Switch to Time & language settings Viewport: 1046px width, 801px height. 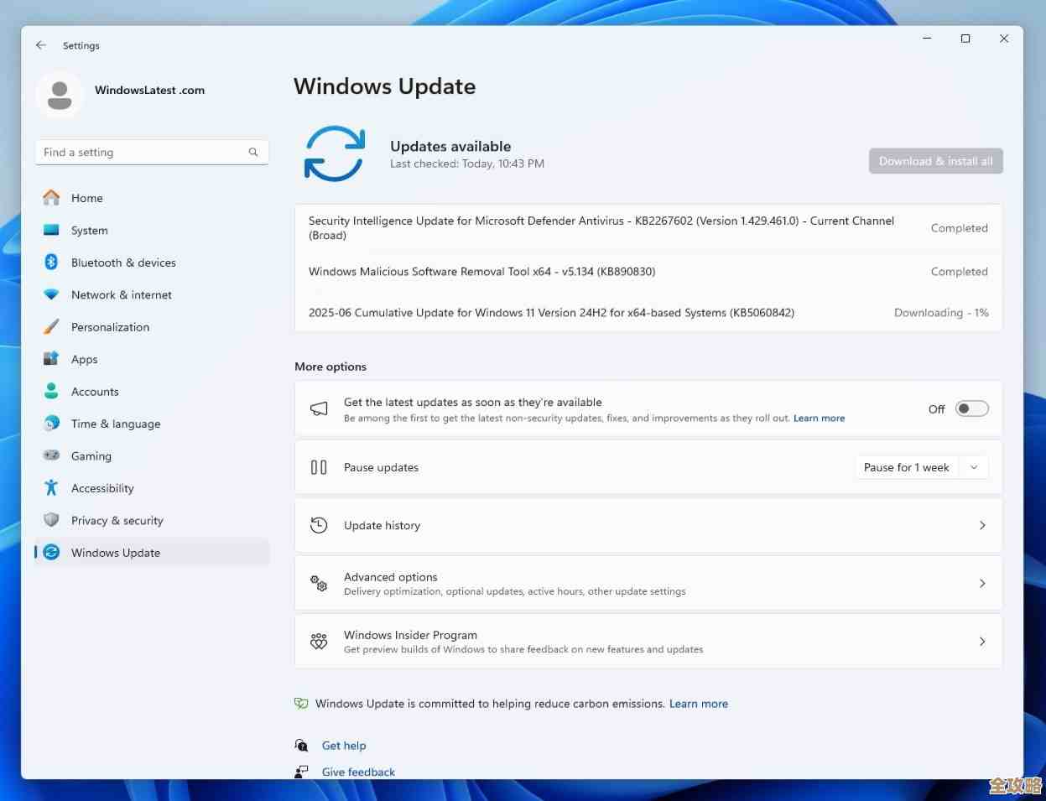pyautogui.click(x=51, y=424)
